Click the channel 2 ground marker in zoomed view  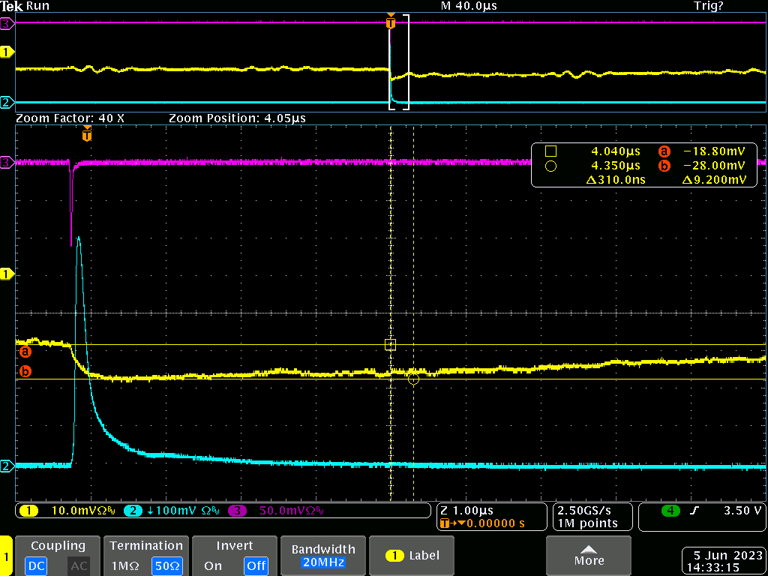(7, 466)
